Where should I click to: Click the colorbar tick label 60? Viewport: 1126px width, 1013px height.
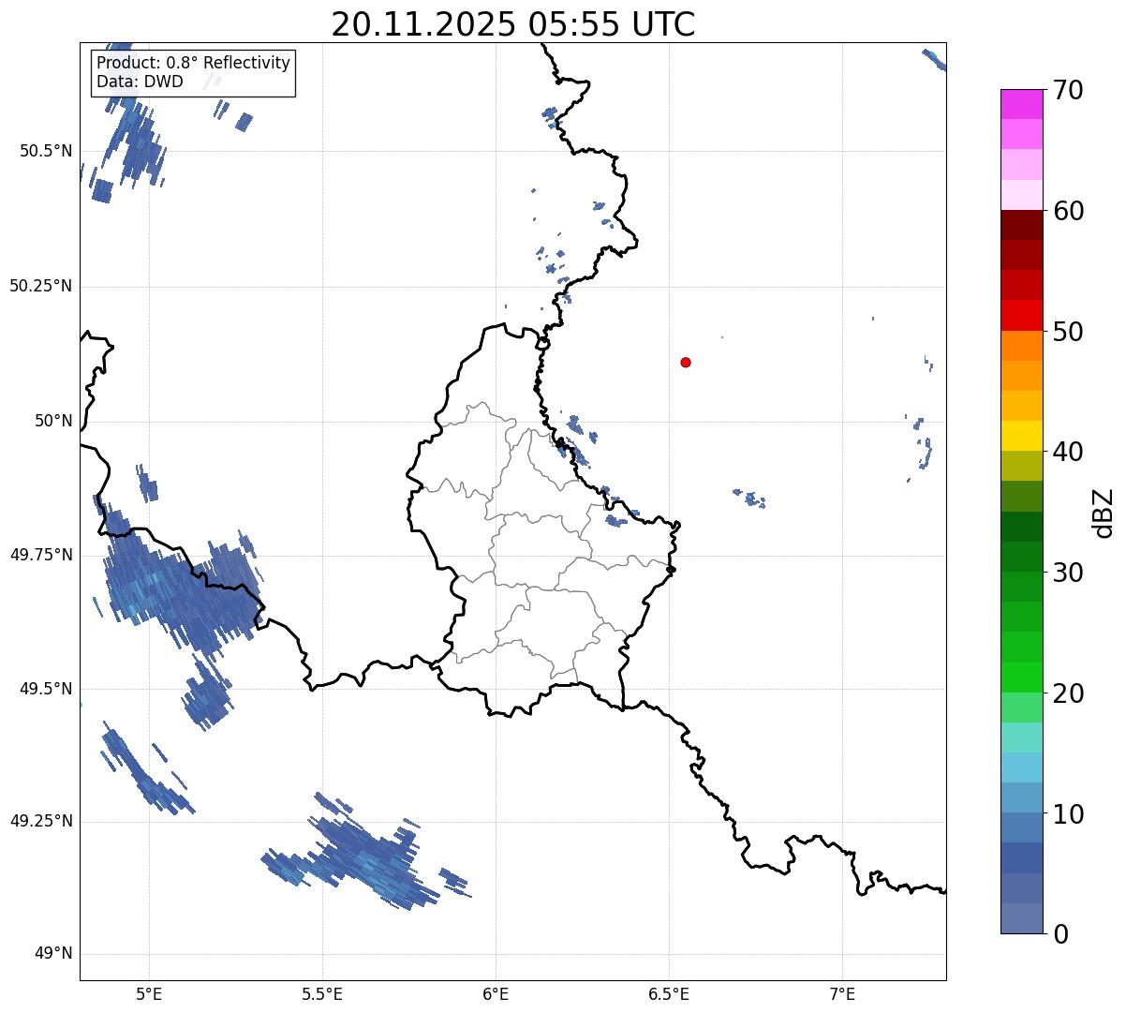pyautogui.click(x=1068, y=211)
